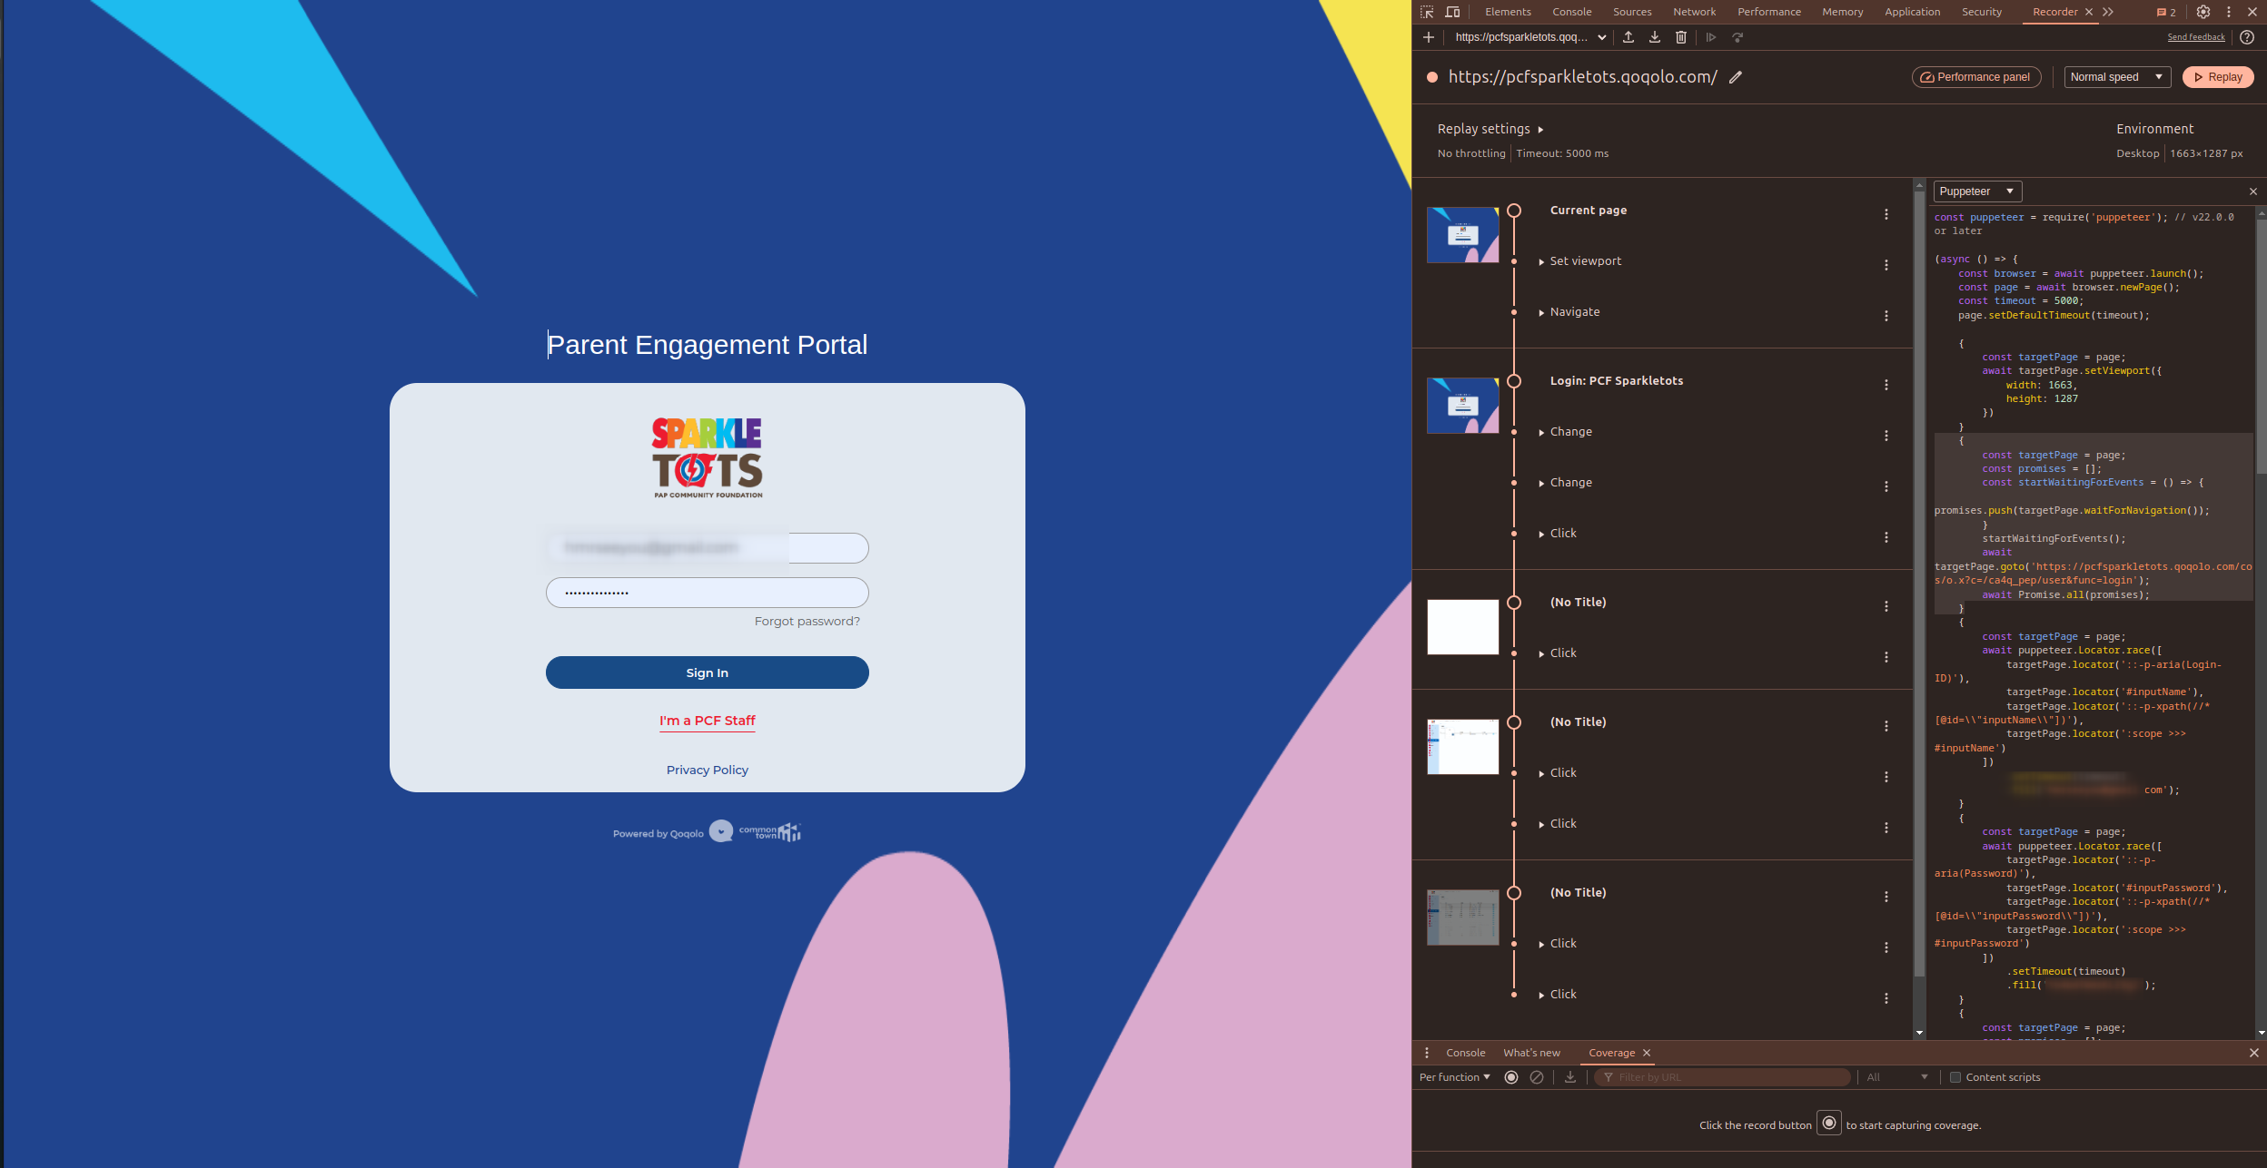Screen dimensions: 2267x1168
Task: Edit the recording title with pencil icon
Action: [x=1736, y=77]
